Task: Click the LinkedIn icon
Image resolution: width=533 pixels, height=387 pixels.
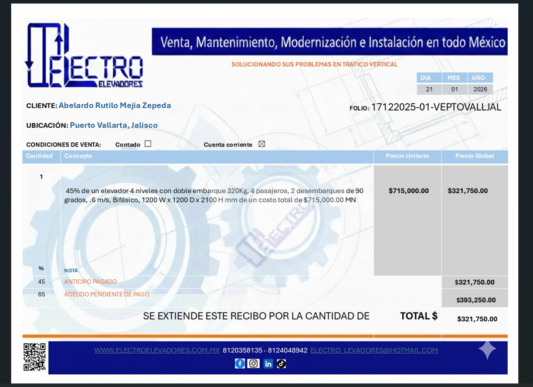Action: click(x=268, y=364)
